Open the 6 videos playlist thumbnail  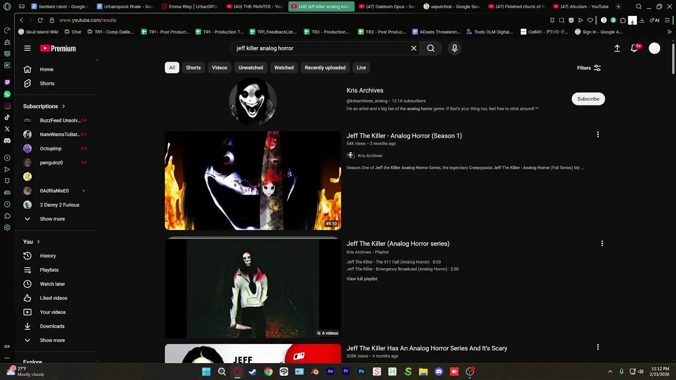tap(253, 288)
